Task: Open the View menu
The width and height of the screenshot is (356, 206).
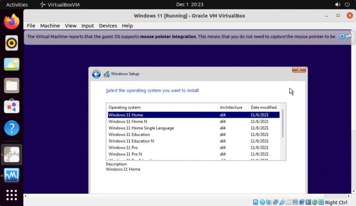Action: tap(71, 26)
